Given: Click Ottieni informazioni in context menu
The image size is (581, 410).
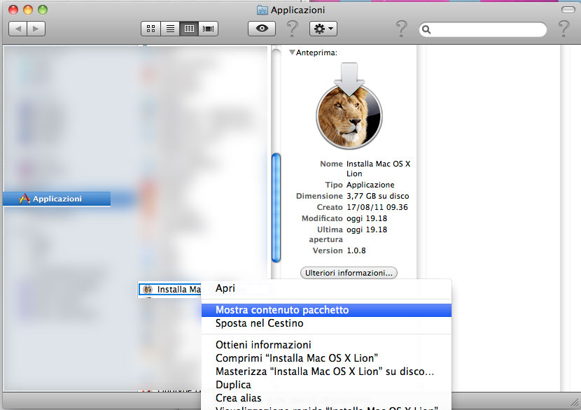Looking at the screenshot, I should pos(263,345).
